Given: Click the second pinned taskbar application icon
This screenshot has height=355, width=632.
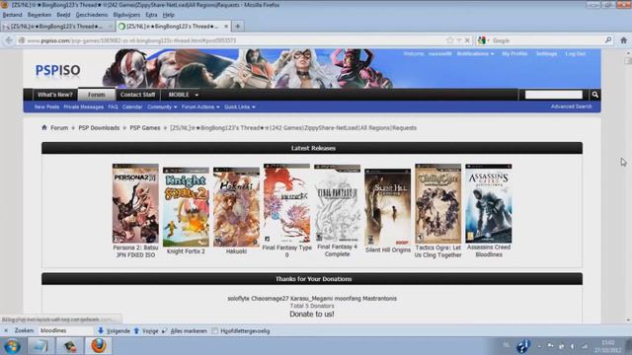Looking at the screenshot, I should click(69, 346).
